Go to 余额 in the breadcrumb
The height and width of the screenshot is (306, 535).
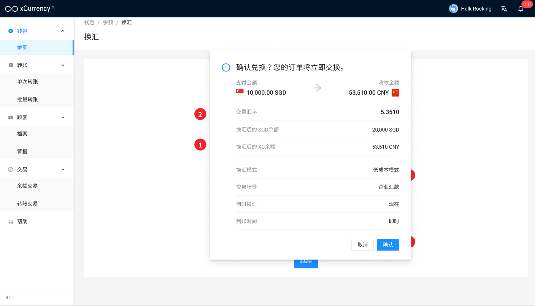click(108, 22)
